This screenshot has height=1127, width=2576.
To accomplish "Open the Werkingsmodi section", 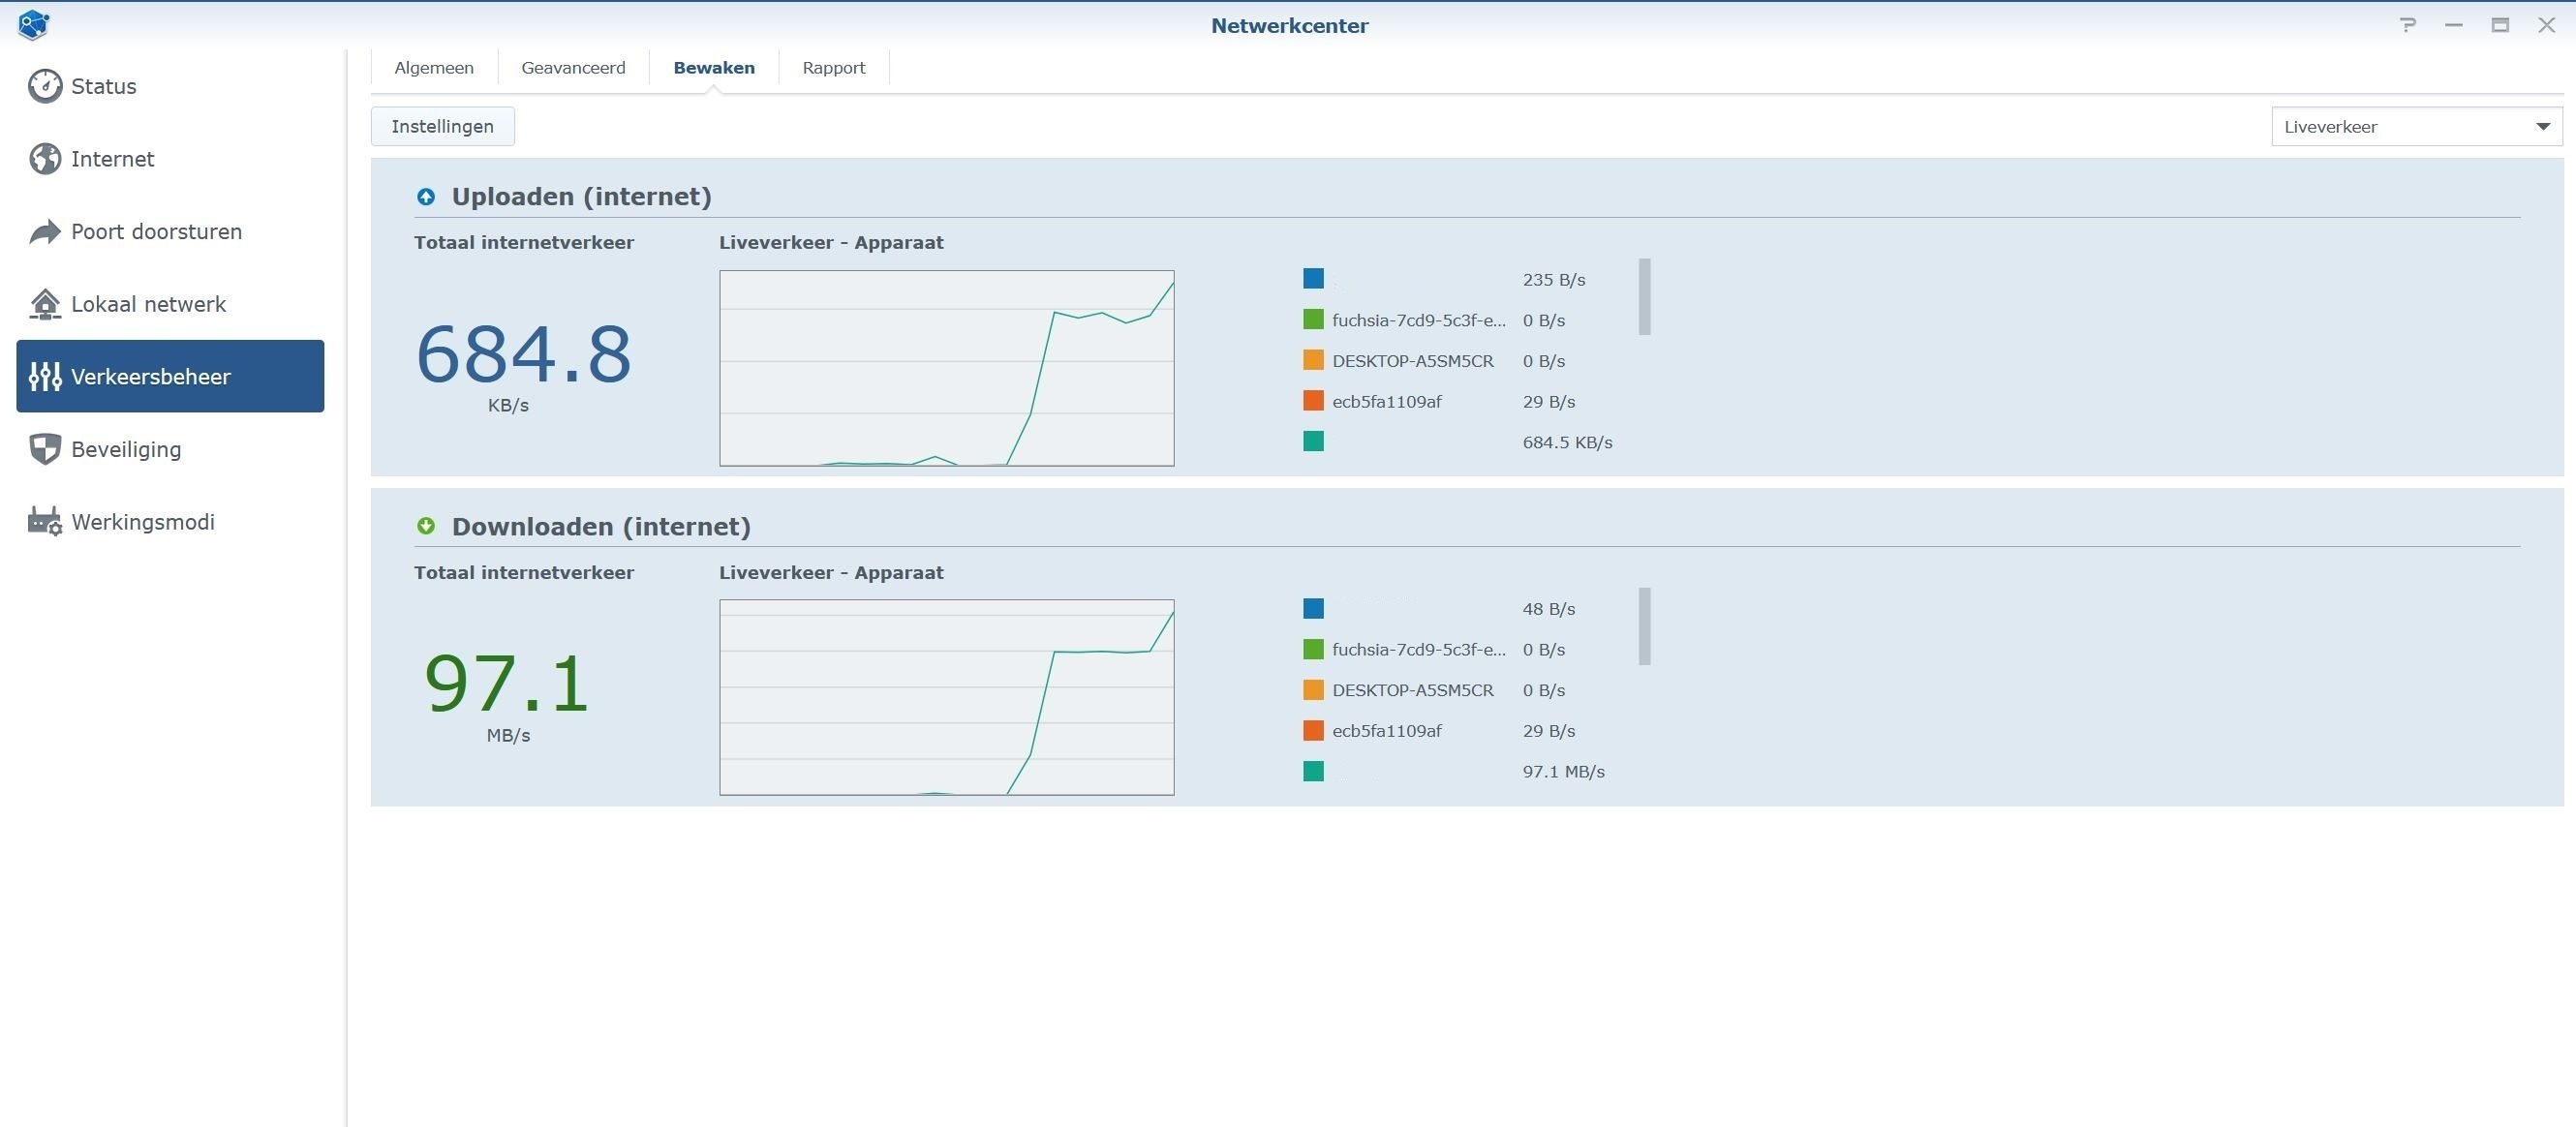I will (x=170, y=522).
